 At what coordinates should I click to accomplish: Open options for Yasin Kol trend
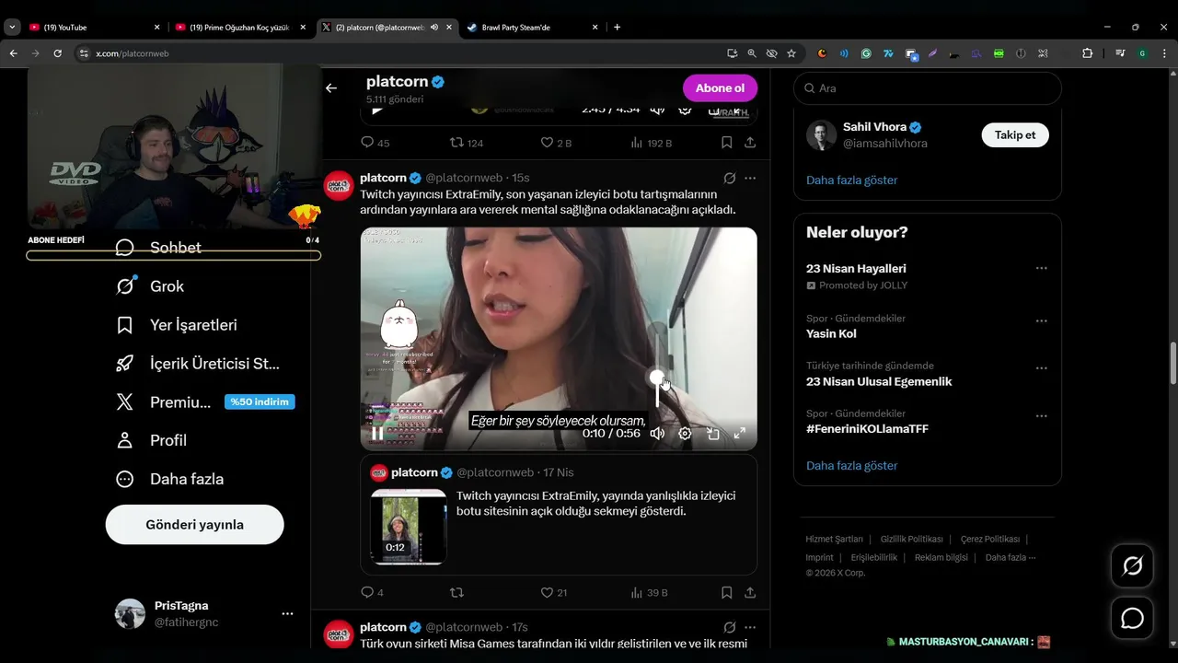coord(1041,320)
